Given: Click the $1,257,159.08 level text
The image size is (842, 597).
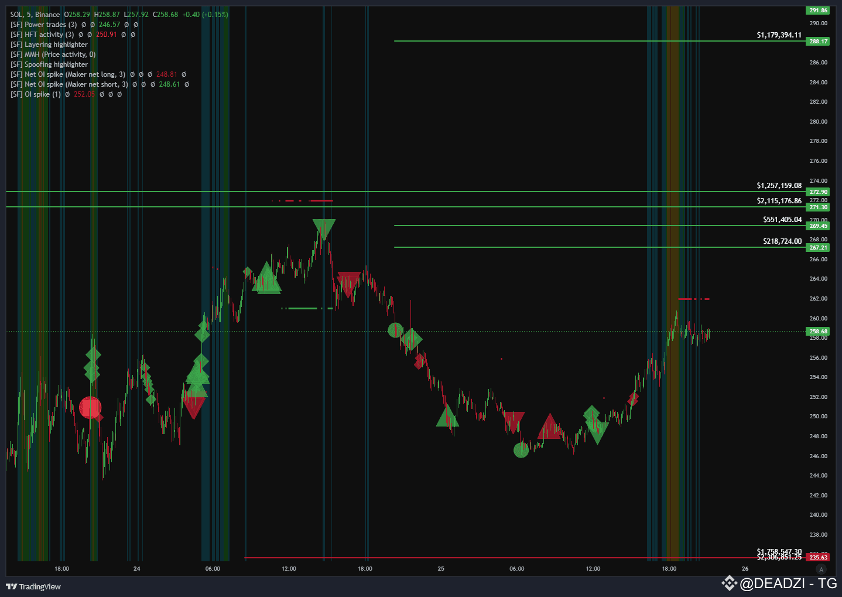Looking at the screenshot, I should pyautogui.click(x=779, y=186).
